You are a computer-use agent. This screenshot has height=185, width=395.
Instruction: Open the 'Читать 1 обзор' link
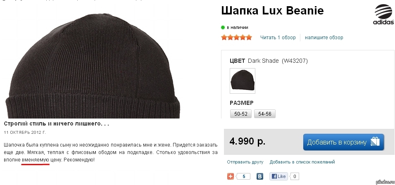(278, 38)
